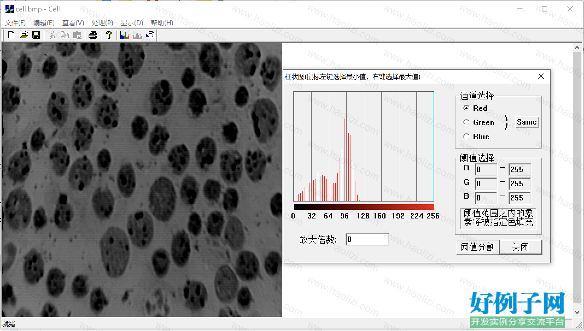Open the 编辑(E) menu
Viewport: 584px width, 331px height.
click(x=44, y=23)
